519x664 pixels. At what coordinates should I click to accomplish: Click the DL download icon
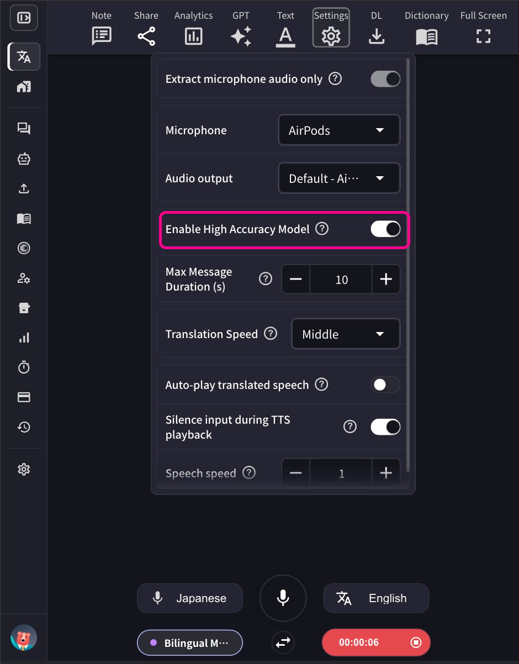[377, 36]
